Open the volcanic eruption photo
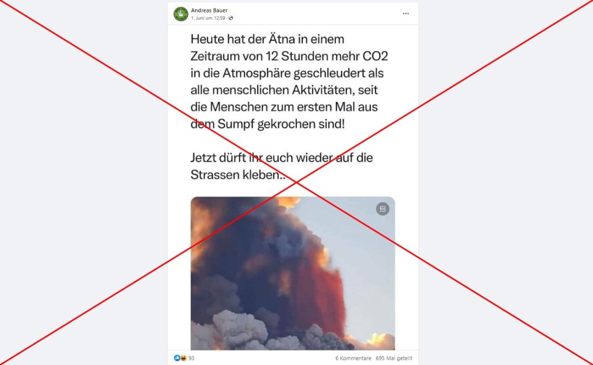The width and height of the screenshot is (593, 365). pos(293,273)
